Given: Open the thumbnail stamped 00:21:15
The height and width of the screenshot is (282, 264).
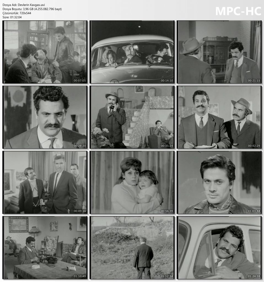Looking at the screenshot, I should coord(219,52).
